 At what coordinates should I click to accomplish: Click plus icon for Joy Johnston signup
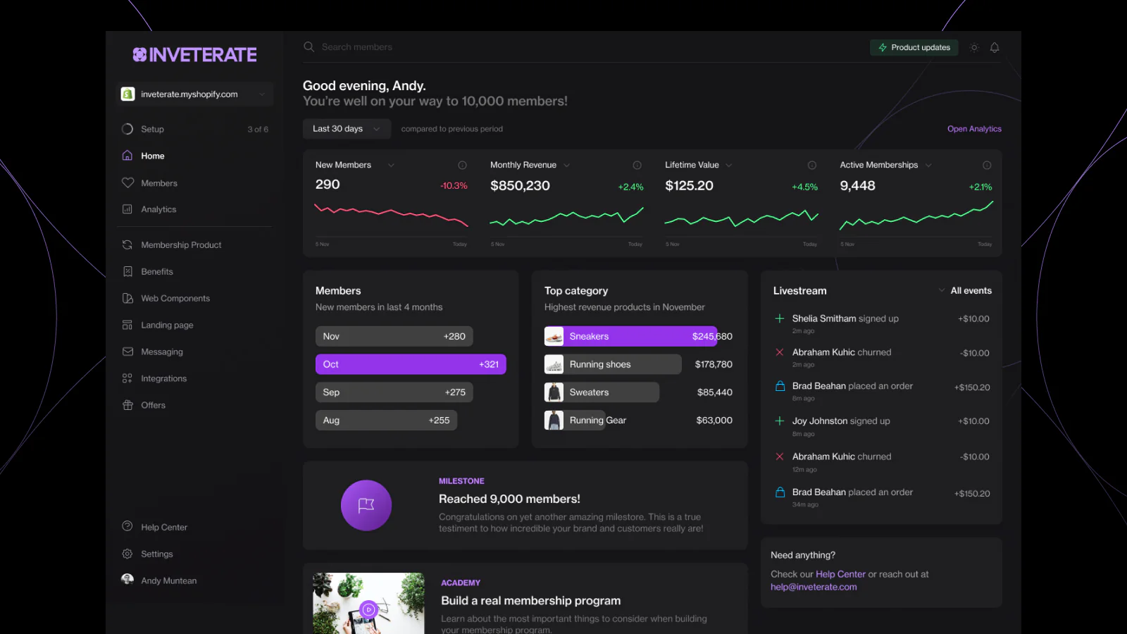point(780,421)
